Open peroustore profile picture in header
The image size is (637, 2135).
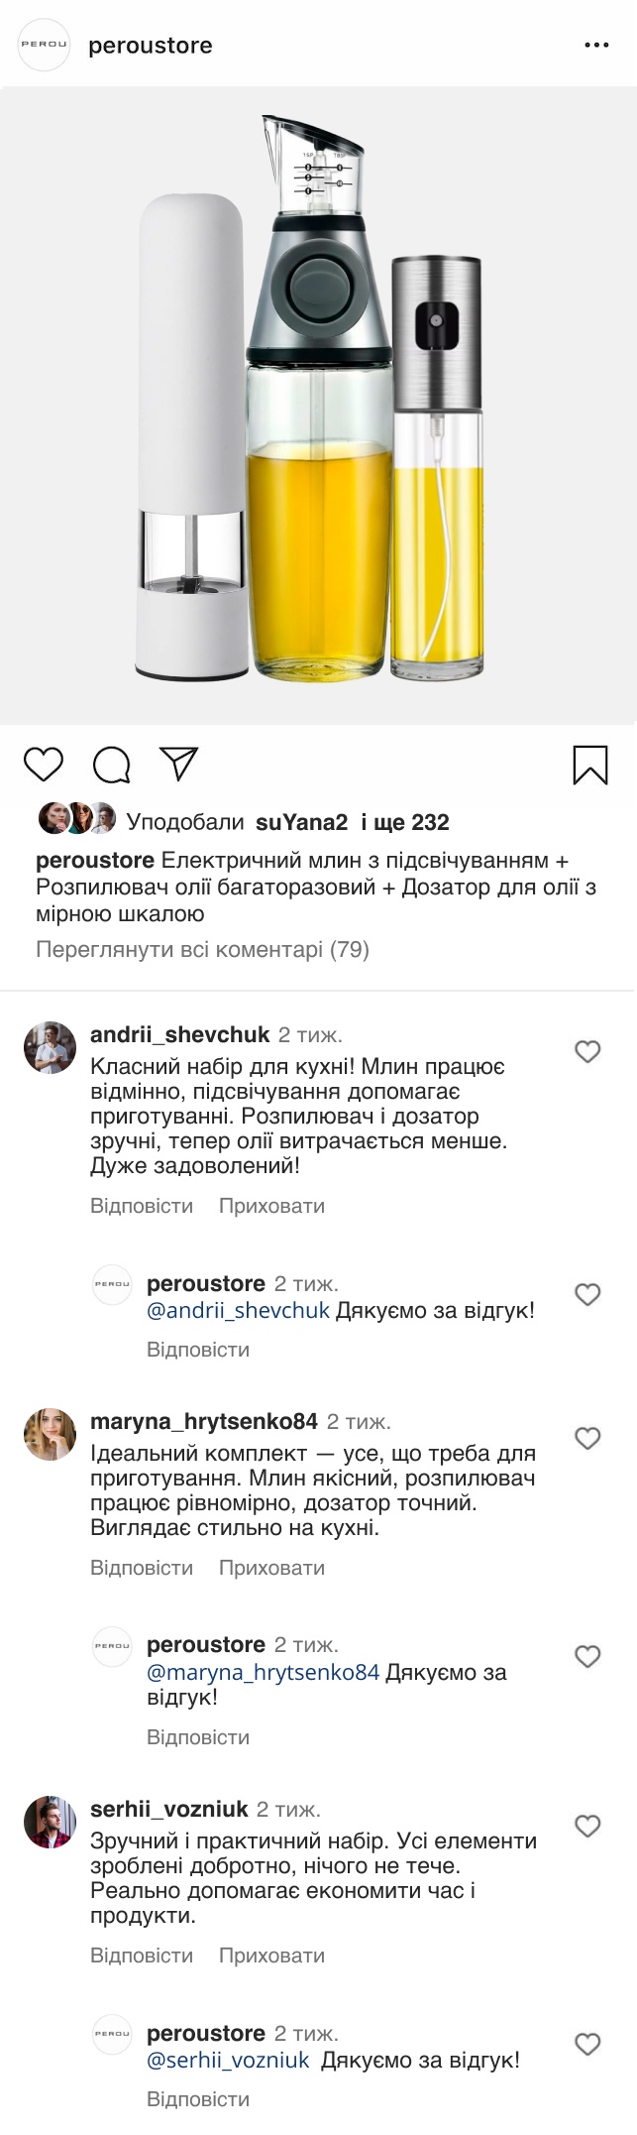click(x=45, y=45)
